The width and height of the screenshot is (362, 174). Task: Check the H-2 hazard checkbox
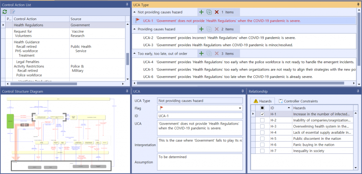(x=262, y=120)
